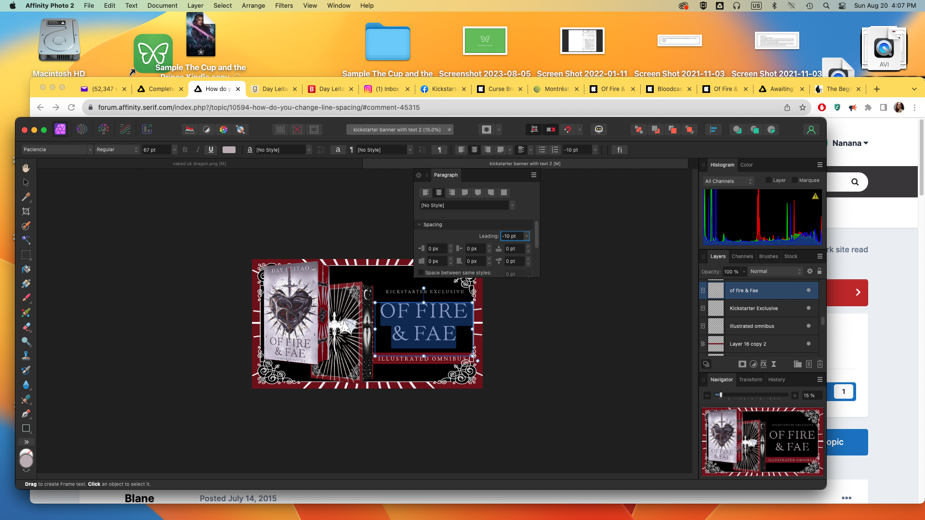Image resolution: width=925 pixels, height=520 pixels.
Task: Click the Deselect red X icon
Action: (x=297, y=130)
